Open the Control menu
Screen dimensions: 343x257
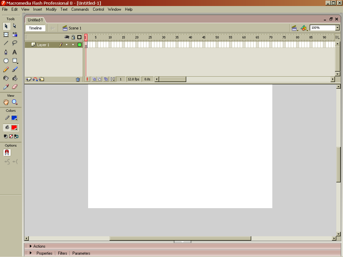98,9
